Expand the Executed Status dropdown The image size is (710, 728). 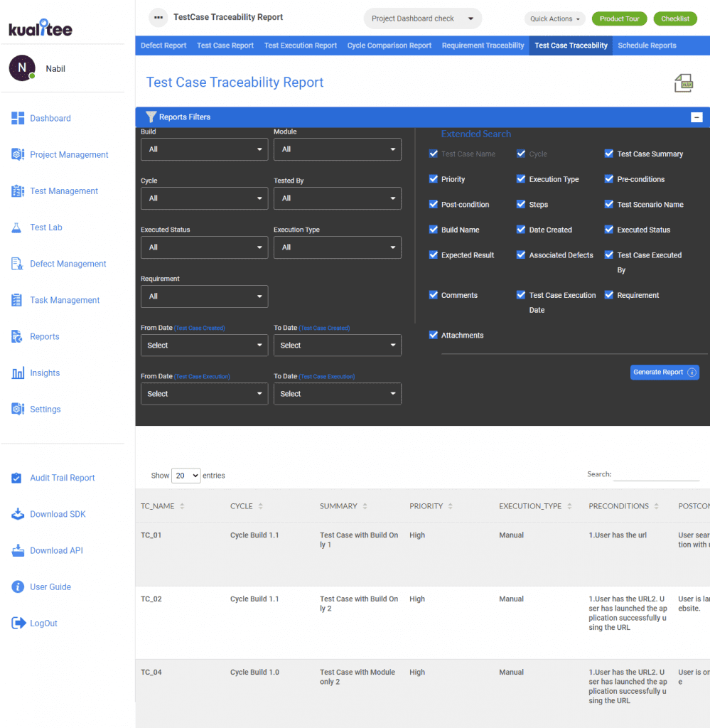tap(204, 247)
